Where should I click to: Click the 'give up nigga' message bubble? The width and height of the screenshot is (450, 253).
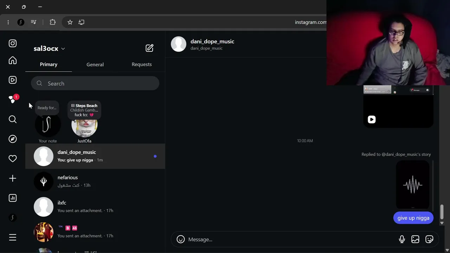413,218
